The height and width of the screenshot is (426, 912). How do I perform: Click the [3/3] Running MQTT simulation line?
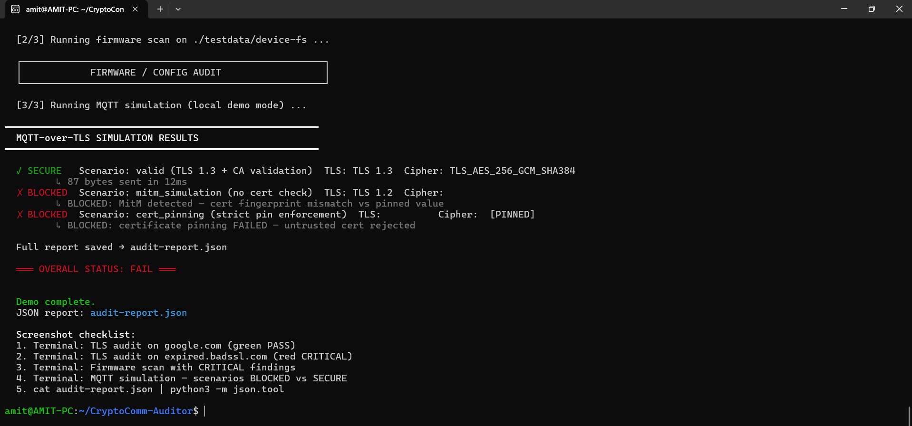pyautogui.click(x=162, y=105)
